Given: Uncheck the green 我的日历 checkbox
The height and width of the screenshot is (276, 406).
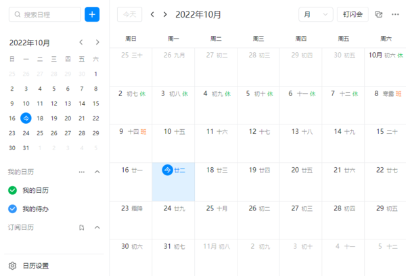Looking at the screenshot, I should click(12, 190).
